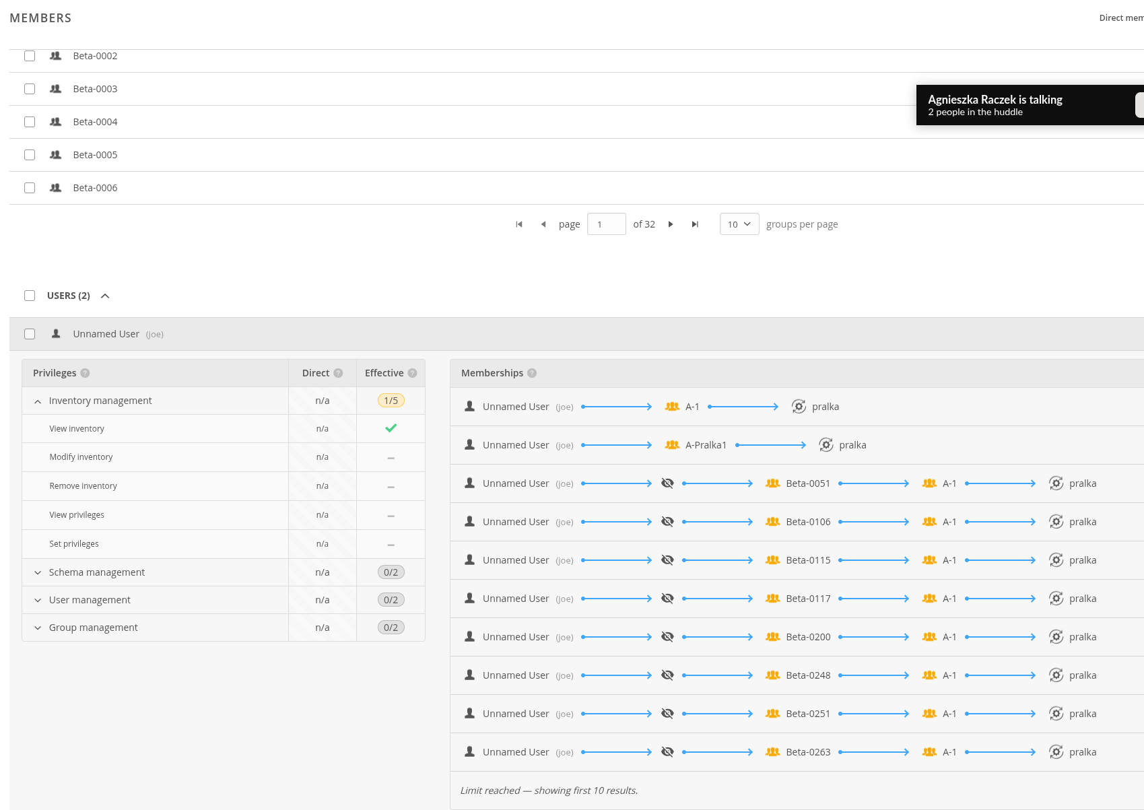Viewport: 1144px width, 810px height.
Task: Select the Unnamed User (joe) checkbox
Action: point(30,334)
